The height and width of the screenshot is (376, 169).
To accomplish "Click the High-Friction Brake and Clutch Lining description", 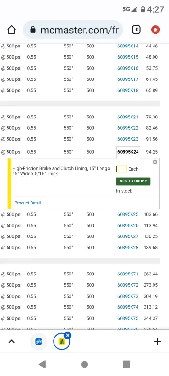I will (x=61, y=171).
